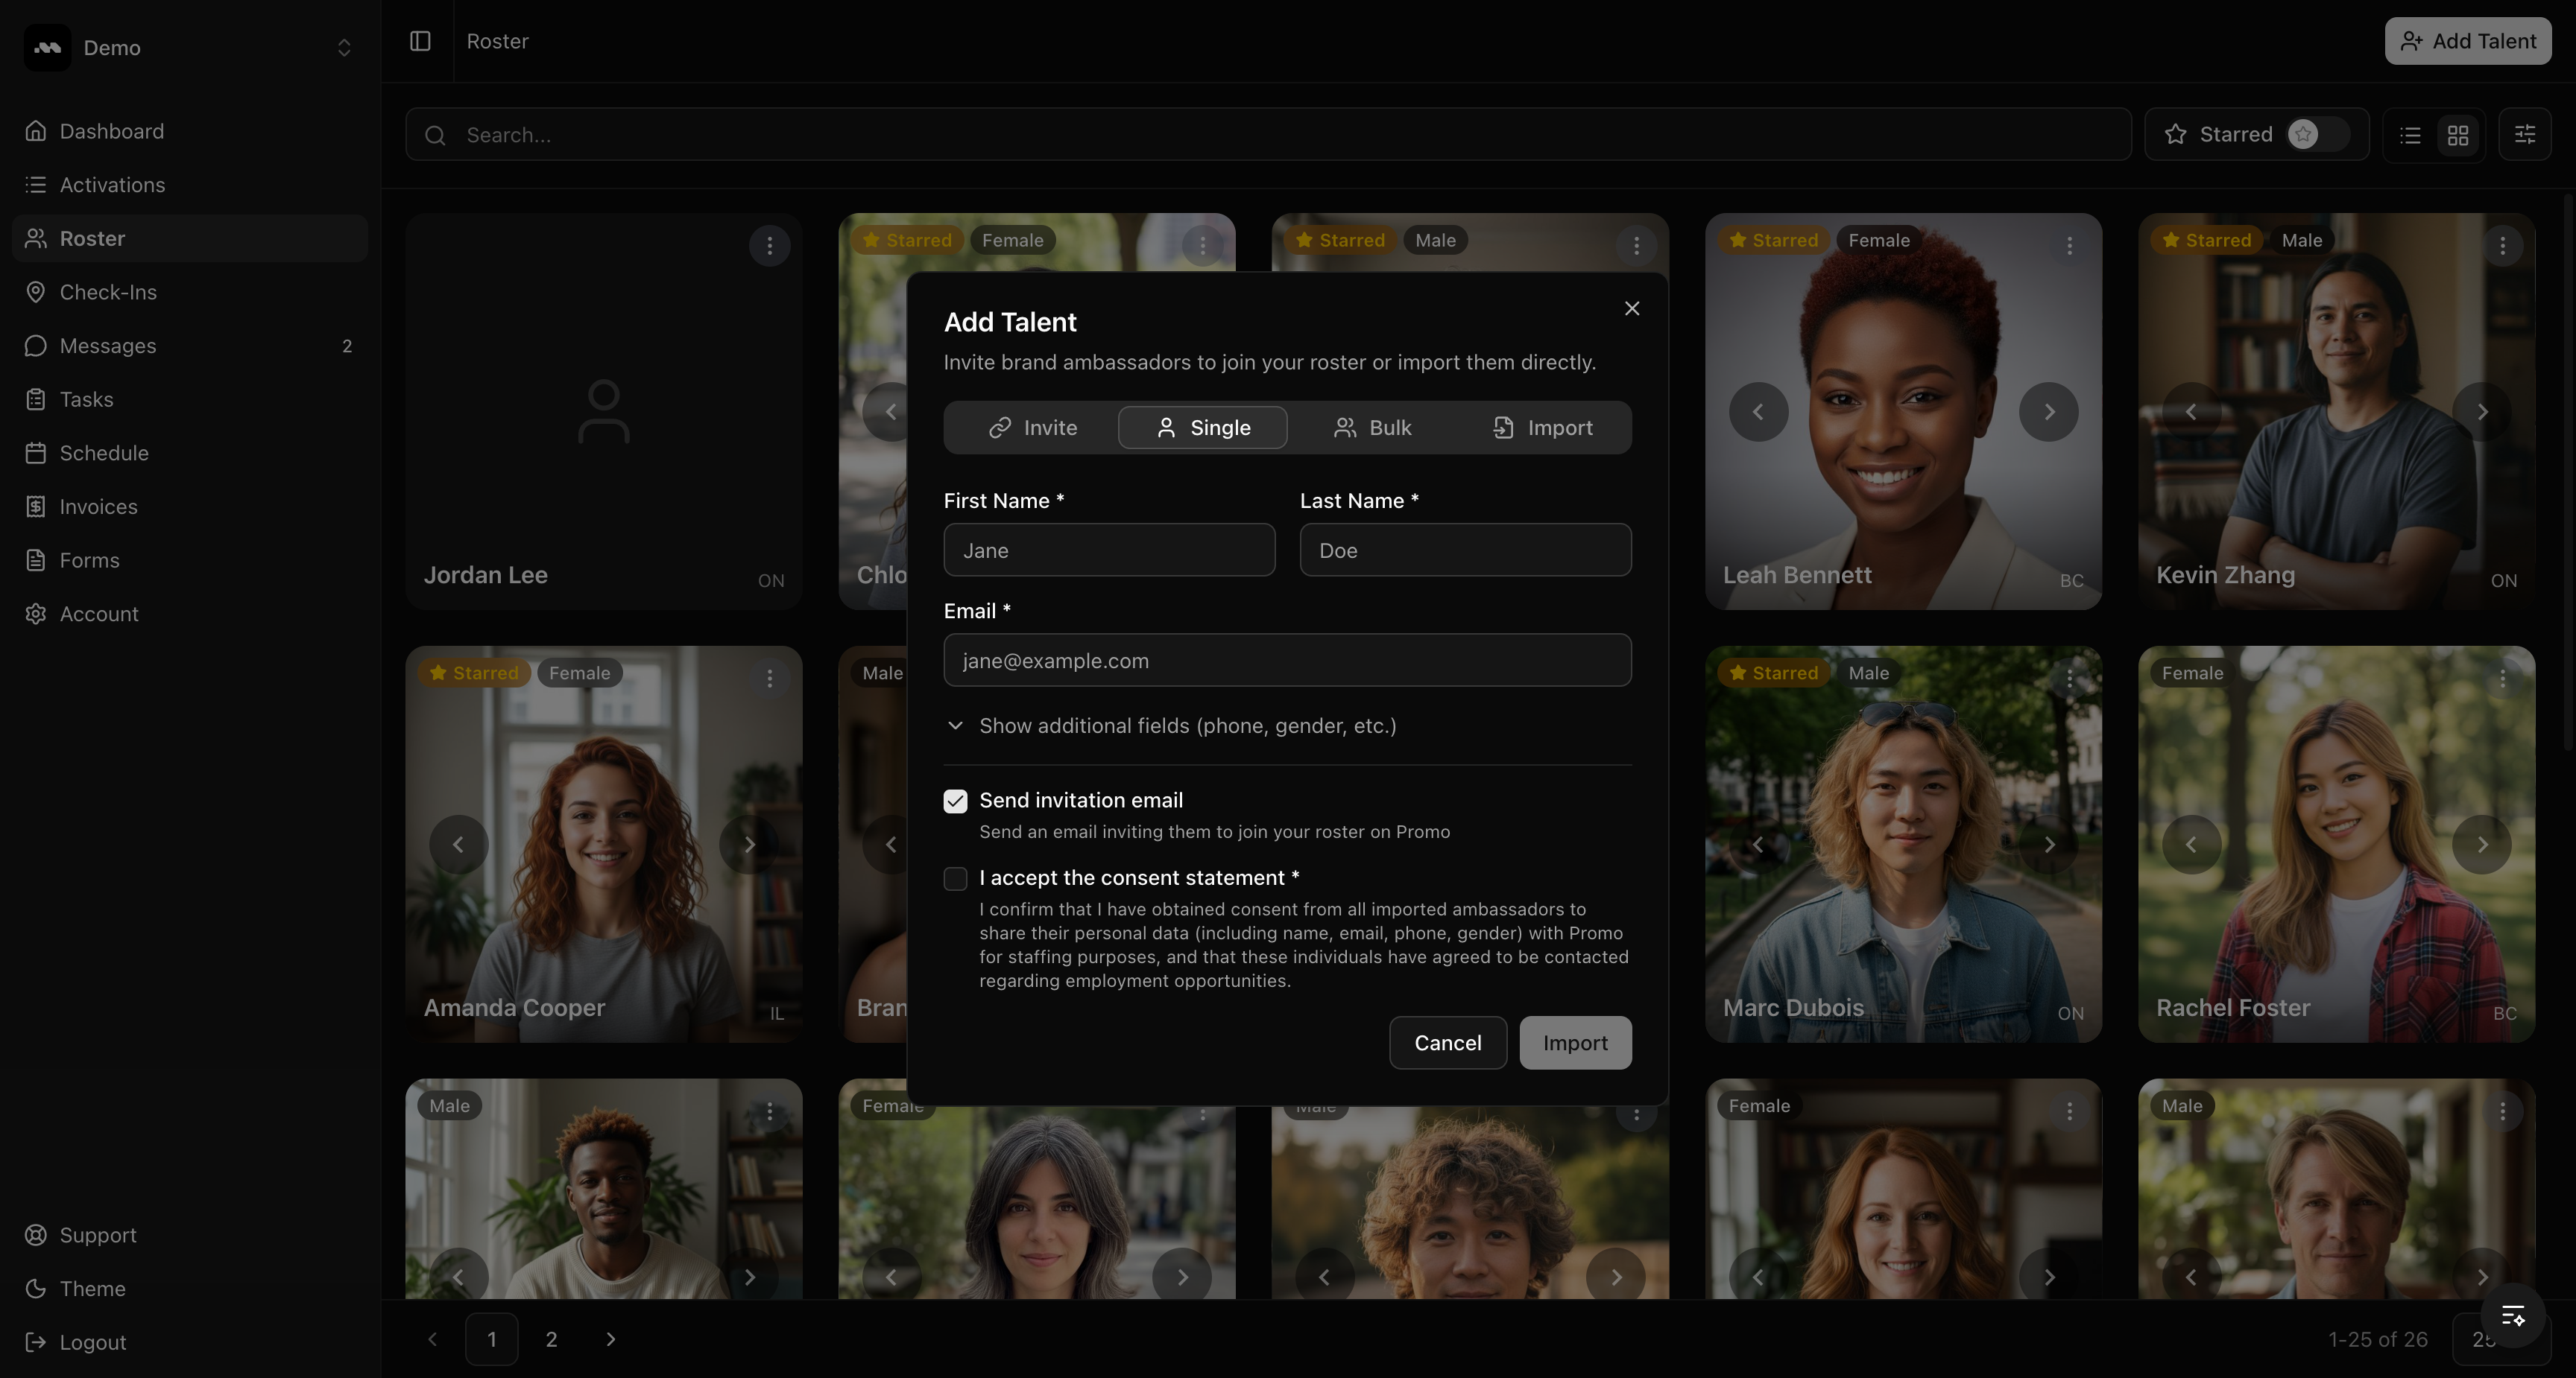Uncheck Send invitation email checkbox

955,801
